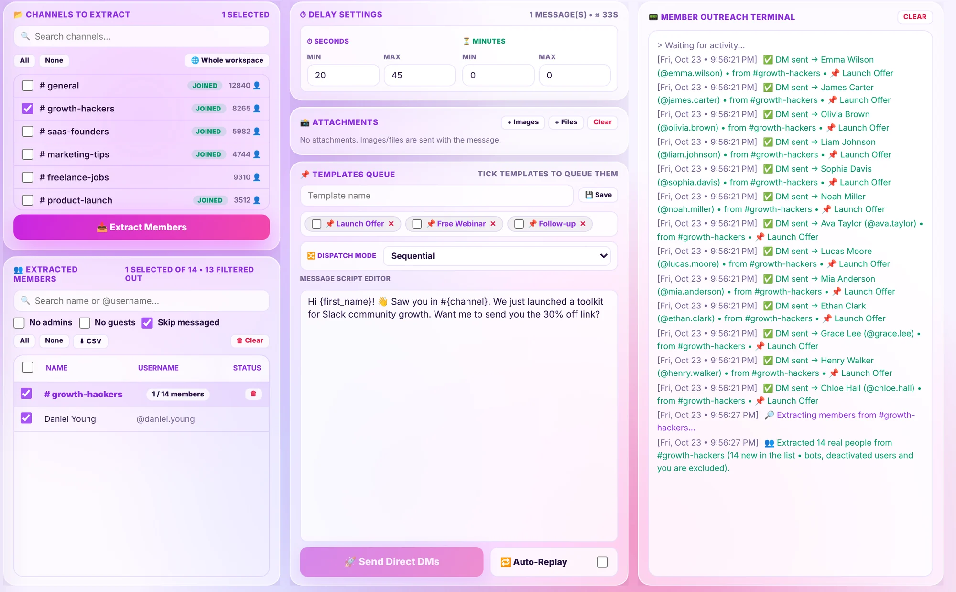Remove the Free Webinar template

pos(493,224)
